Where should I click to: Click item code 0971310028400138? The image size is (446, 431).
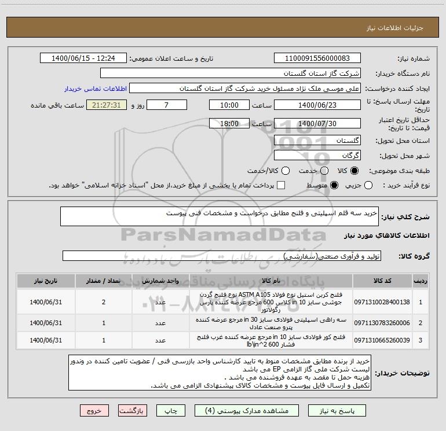coord(382,302)
